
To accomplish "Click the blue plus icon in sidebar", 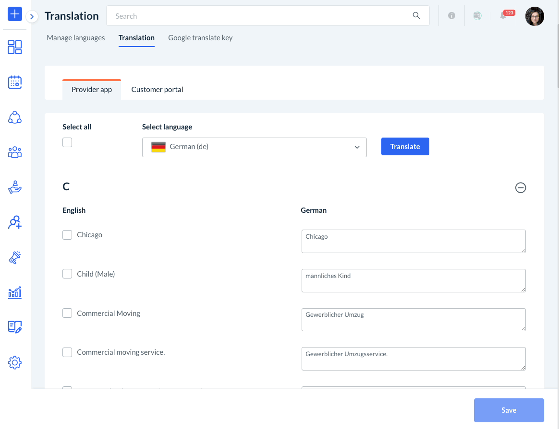I will 15,14.
